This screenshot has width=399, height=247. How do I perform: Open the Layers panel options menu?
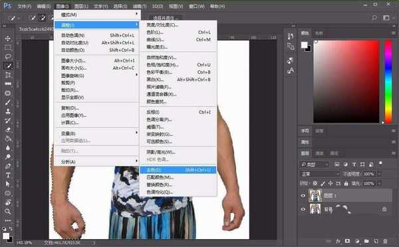coord(394,153)
